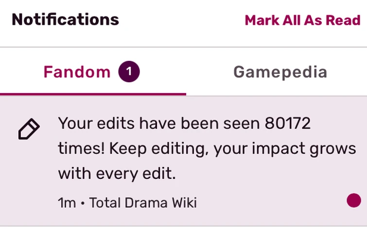The height and width of the screenshot is (229, 367).
Task: Click the magenta unread dot indicator
Action: (354, 200)
